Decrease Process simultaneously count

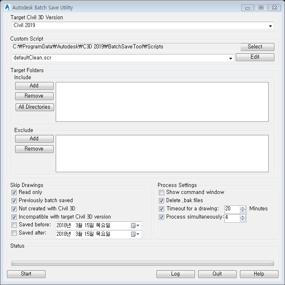click(x=243, y=219)
